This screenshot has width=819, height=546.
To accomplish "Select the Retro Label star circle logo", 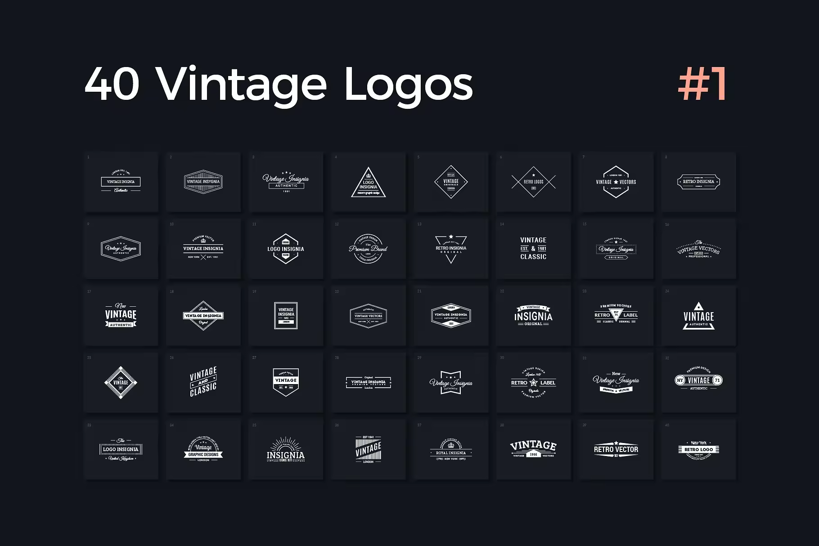I will (x=533, y=382).
